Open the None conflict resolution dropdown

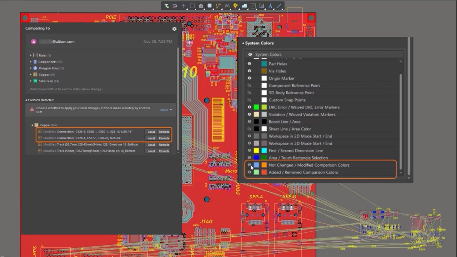click(166, 110)
